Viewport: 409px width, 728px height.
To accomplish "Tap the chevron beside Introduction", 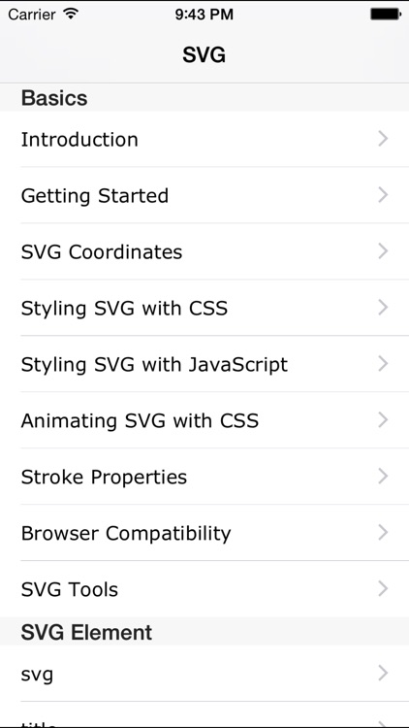I will (x=383, y=139).
